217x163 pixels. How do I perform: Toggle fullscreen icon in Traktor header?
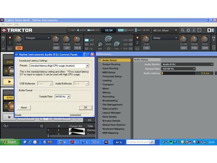click(x=199, y=30)
